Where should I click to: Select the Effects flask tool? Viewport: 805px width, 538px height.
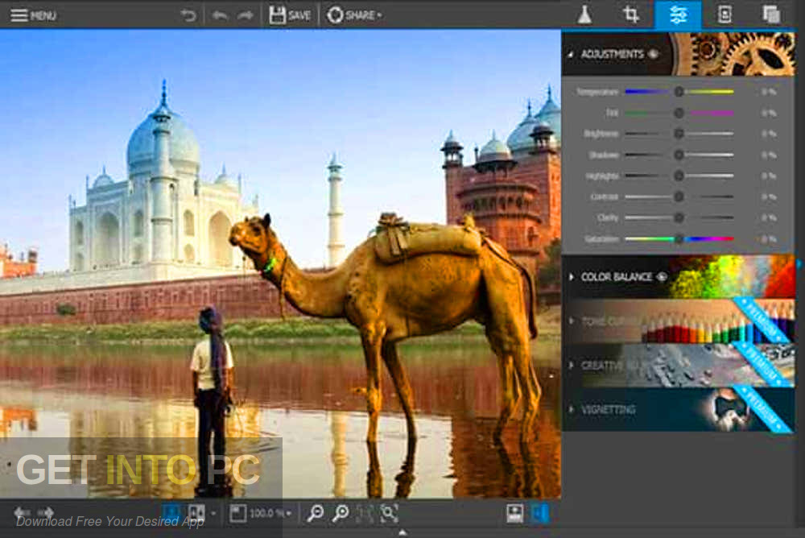tap(584, 14)
